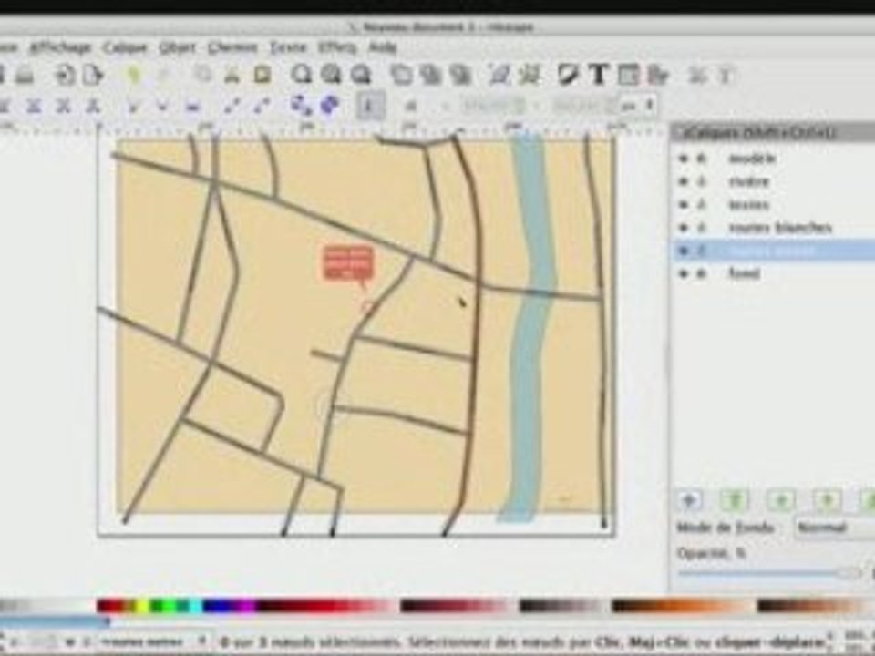Zoom to fit drawing icon
Screen dimensions: 875x656
click(331, 74)
